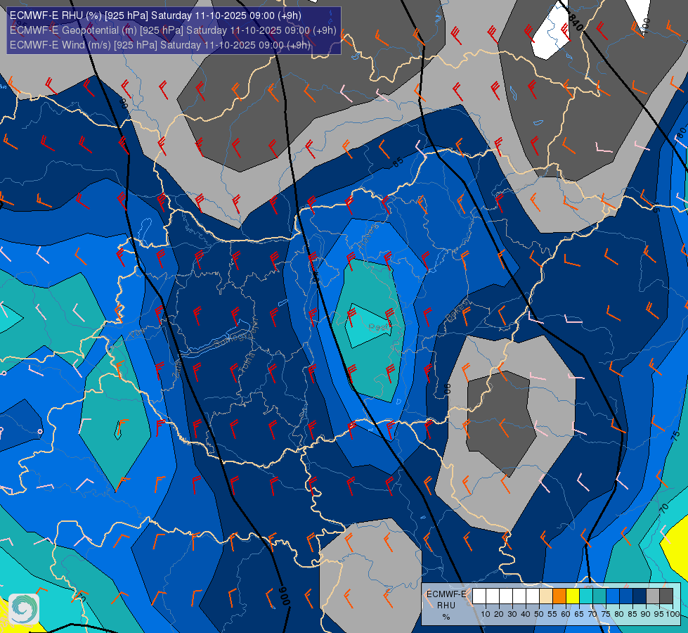Click the white legend swatch between 40 and 50
This screenshot has width=688, height=633.
point(532,596)
